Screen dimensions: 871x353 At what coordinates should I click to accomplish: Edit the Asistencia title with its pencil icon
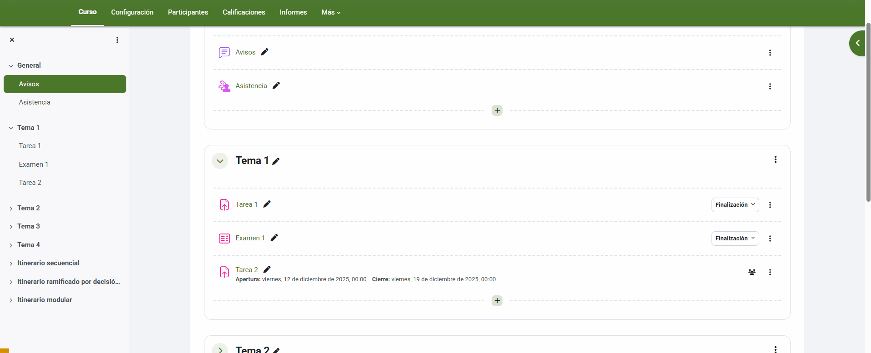(x=276, y=85)
